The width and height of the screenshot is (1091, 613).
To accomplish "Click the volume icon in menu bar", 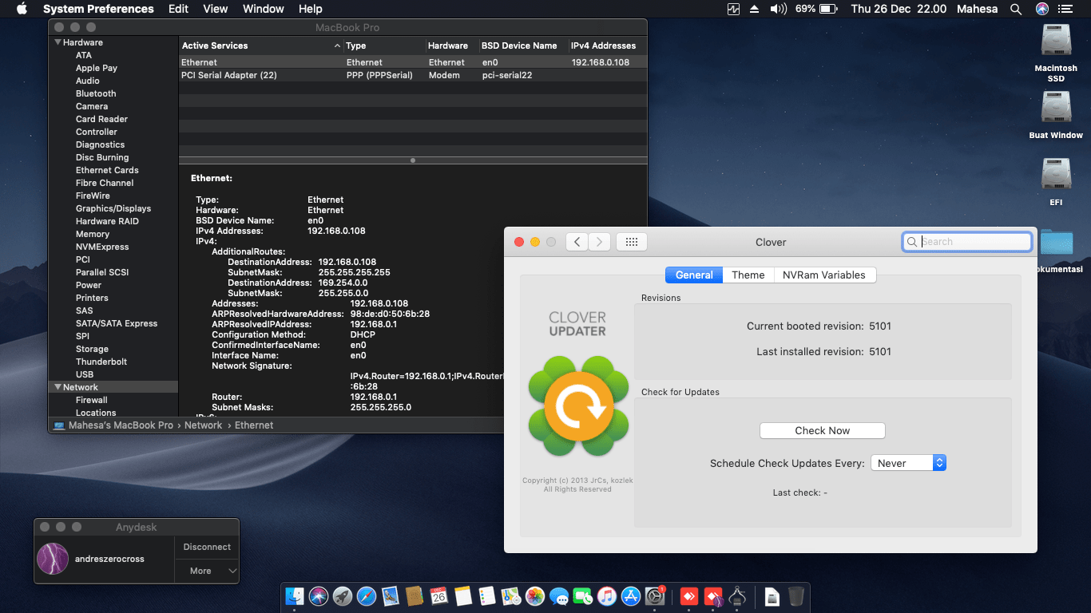I will 778,9.
